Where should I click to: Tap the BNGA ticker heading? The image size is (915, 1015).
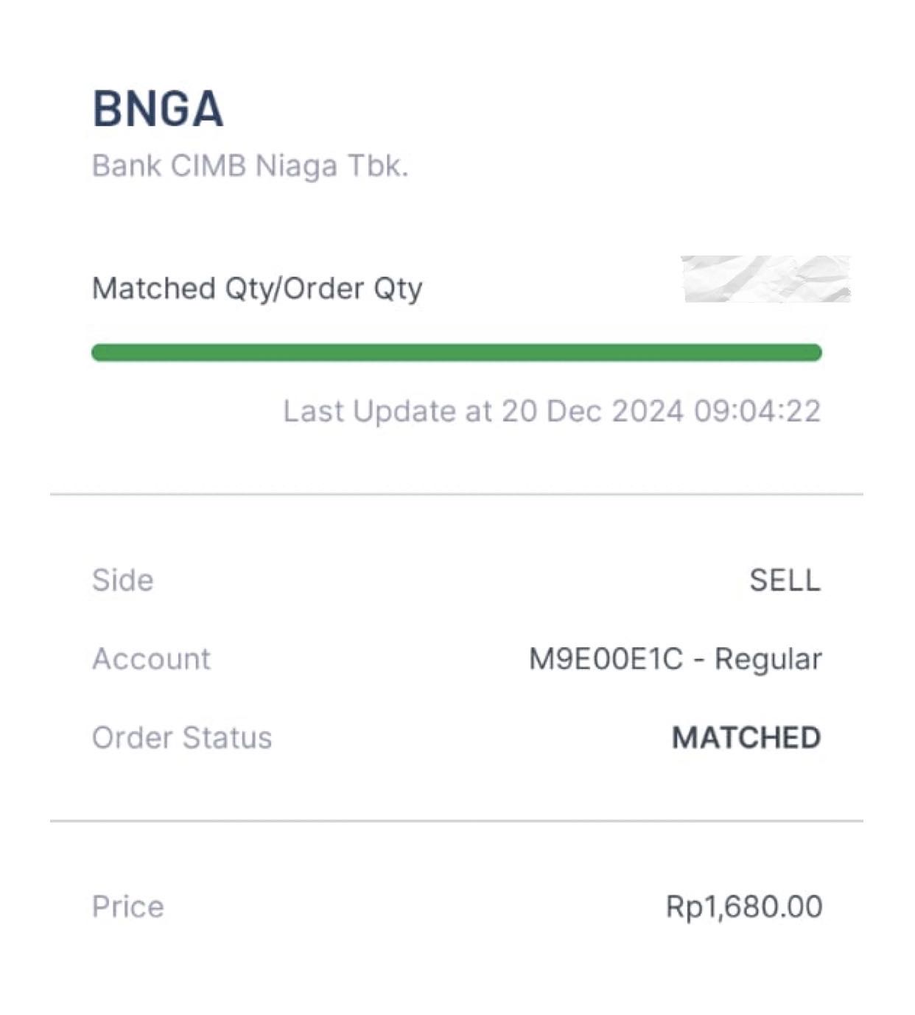pyautogui.click(x=158, y=110)
